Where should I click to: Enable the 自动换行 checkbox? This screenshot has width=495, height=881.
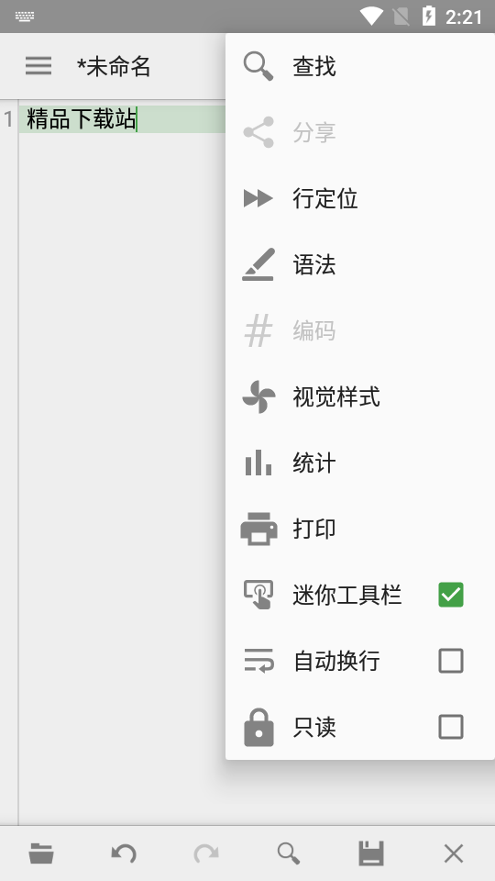[x=451, y=661]
